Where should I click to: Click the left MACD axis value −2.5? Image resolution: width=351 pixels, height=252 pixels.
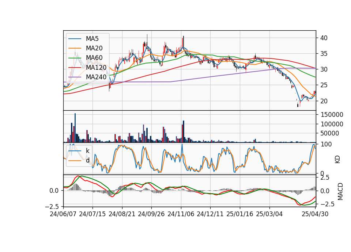(x=52, y=206)
